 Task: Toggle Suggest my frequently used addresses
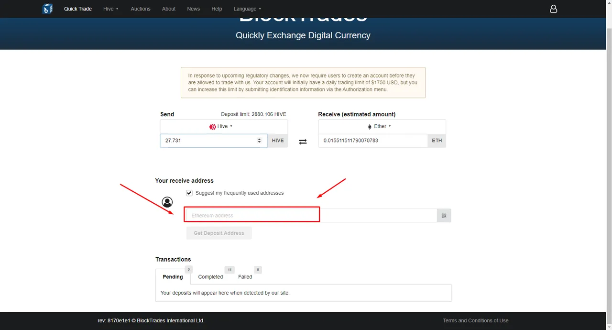pyautogui.click(x=189, y=193)
